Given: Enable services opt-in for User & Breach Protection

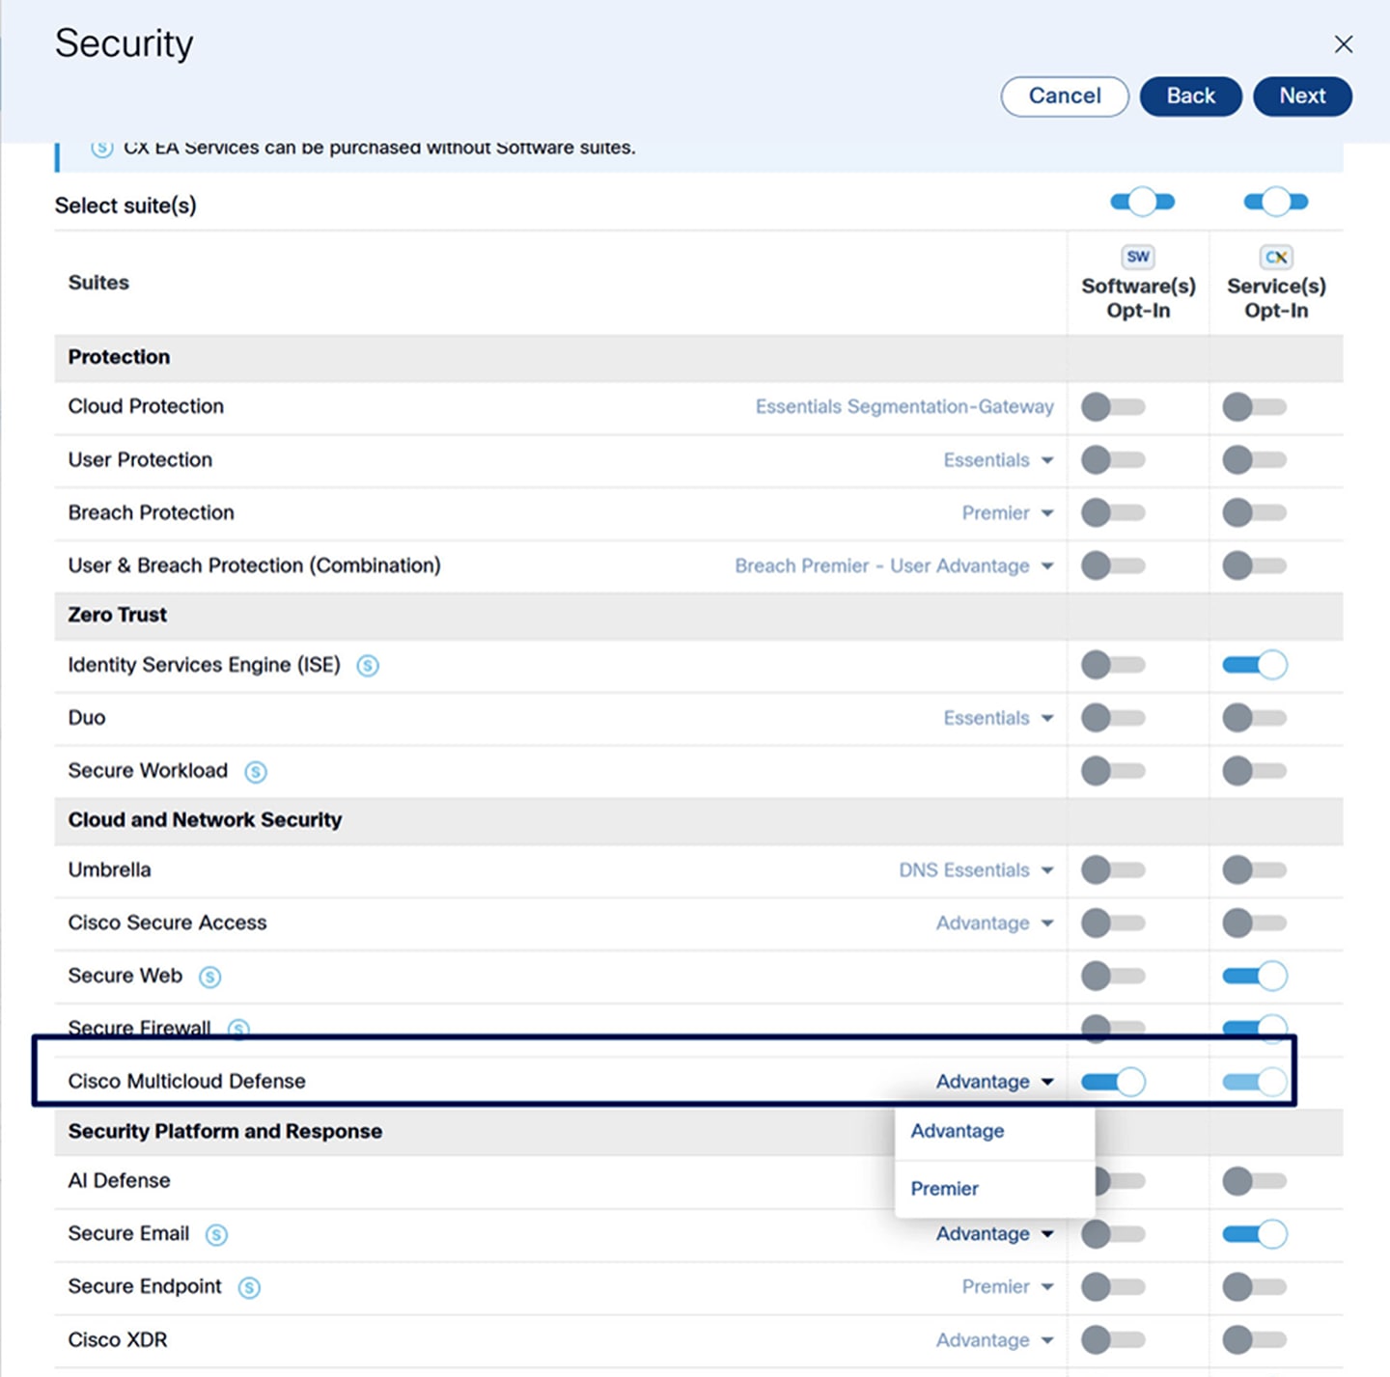Looking at the screenshot, I should [x=1254, y=565].
